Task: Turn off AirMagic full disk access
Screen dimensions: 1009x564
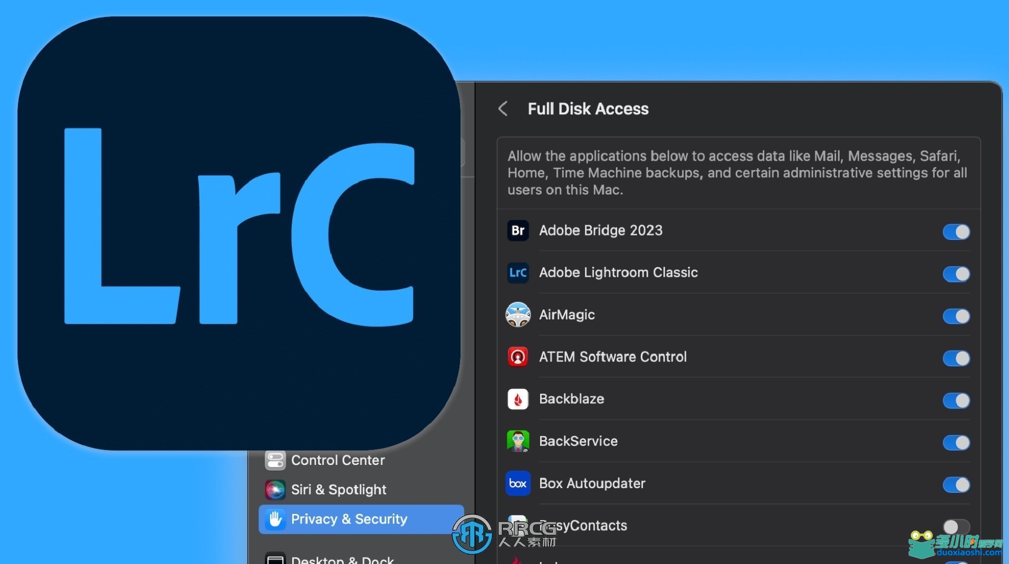Action: tap(956, 316)
